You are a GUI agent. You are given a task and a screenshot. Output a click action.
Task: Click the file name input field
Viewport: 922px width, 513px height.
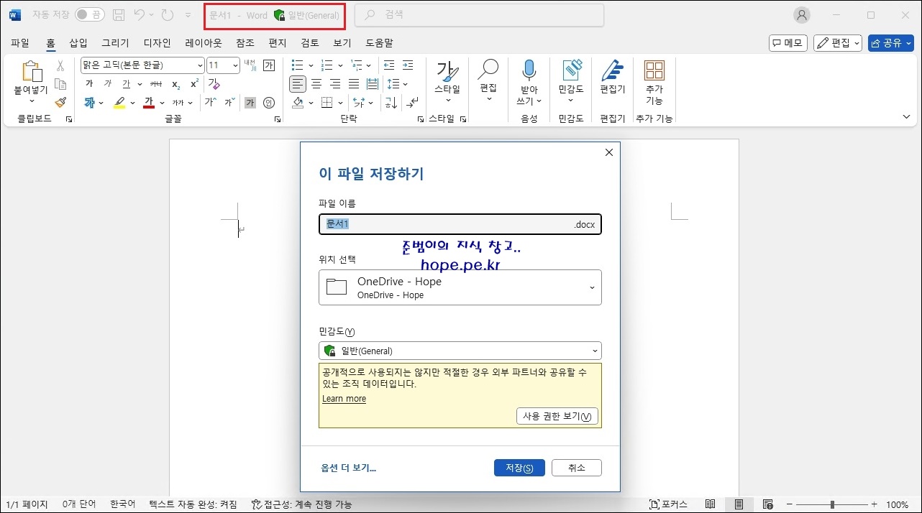click(x=460, y=224)
